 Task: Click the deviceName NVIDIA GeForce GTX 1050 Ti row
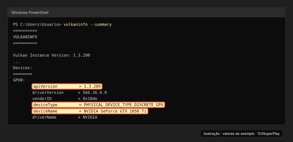(x=90, y=111)
